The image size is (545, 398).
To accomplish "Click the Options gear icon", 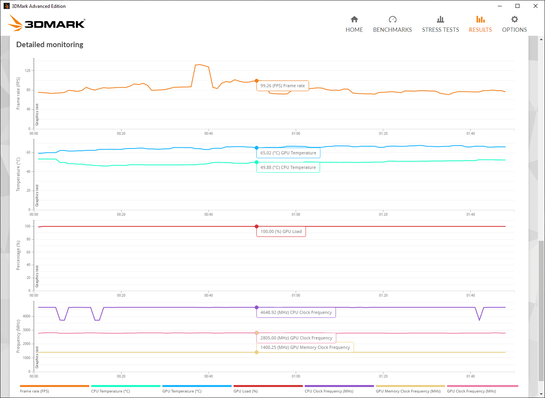I will pos(514,19).
